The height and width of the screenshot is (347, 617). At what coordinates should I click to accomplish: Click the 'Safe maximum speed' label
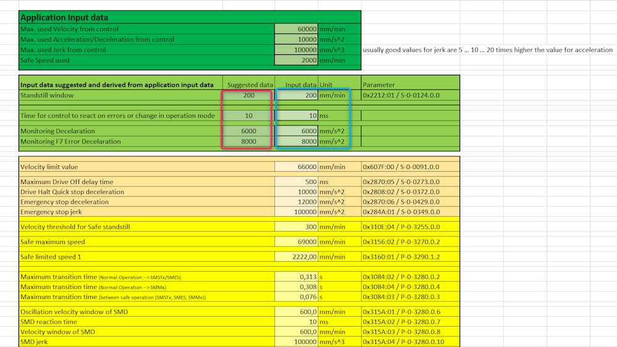click(x=52, y=242)
